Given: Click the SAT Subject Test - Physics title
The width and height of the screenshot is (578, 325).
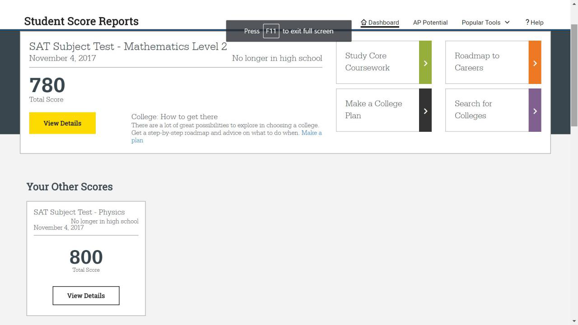Looking at the screenshot, I should click(x=79, y=212).
